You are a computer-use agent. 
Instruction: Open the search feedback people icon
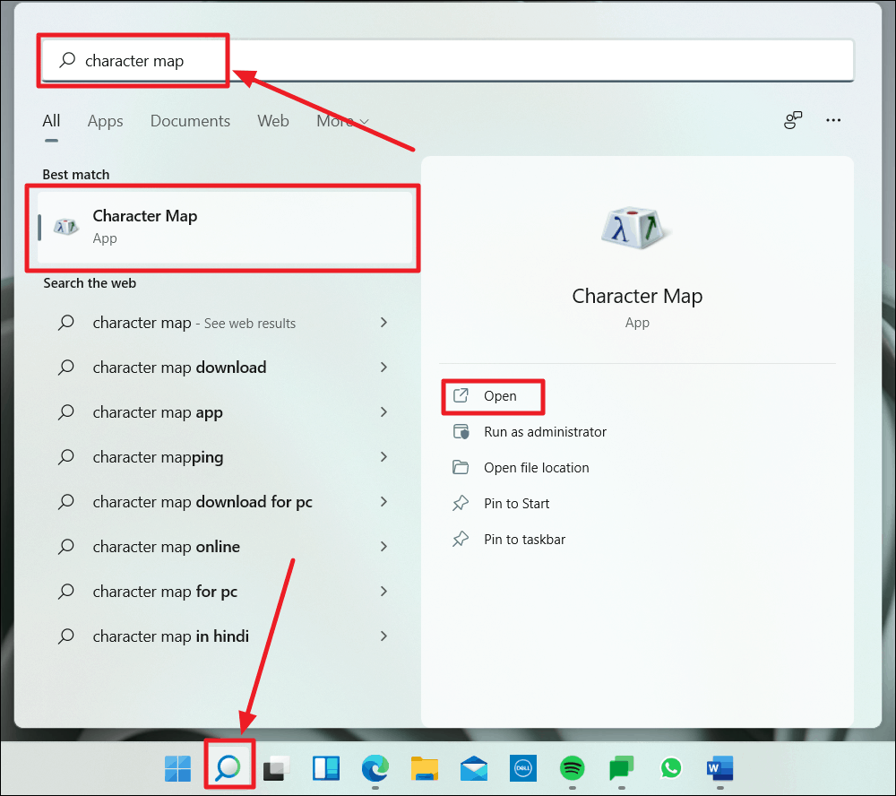pyautogui.click(x=793, y=120)
